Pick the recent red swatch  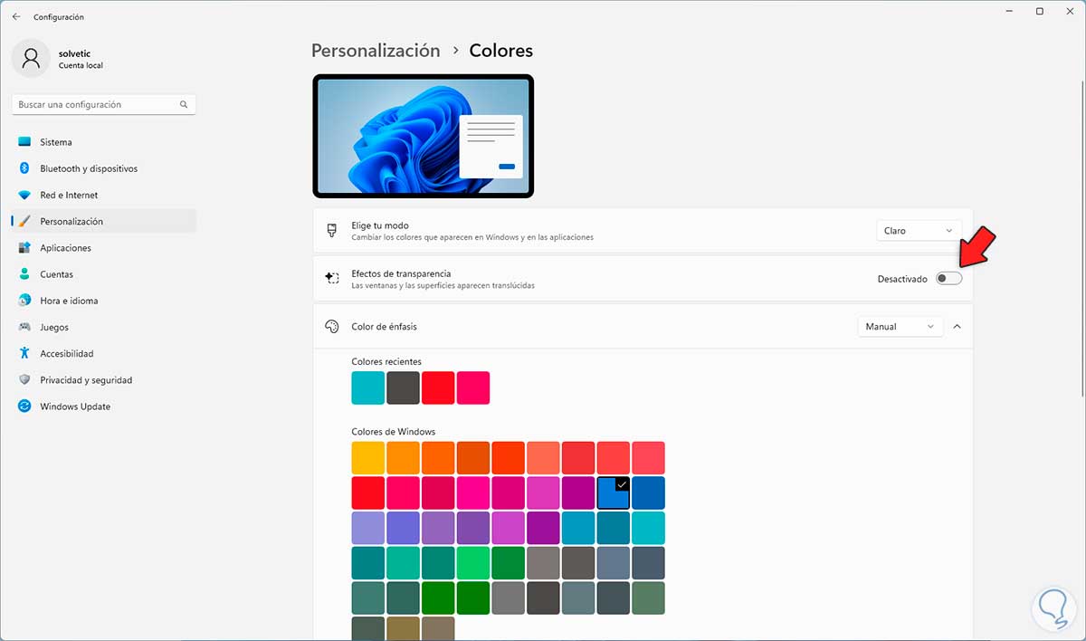click(x=438, y=387)
